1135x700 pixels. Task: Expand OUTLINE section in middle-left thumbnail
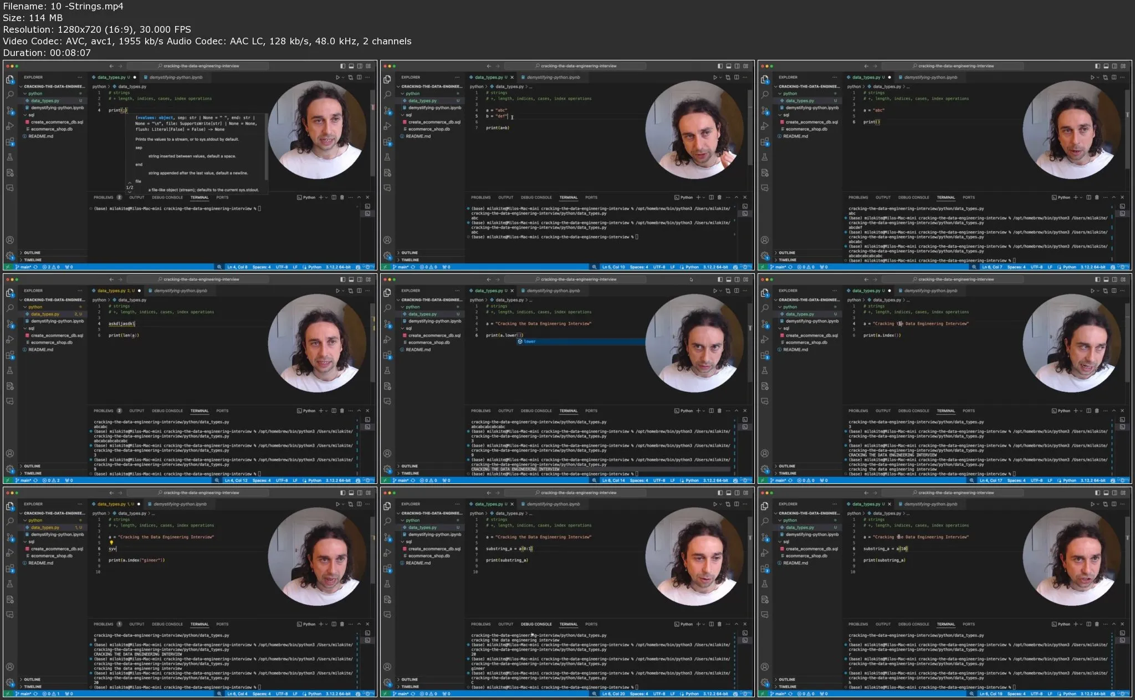coord(32,466)
